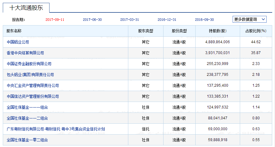The width and height of the screenshot is (275, 147).
Task: Open the 更多数据查询 dropdown
Action: click(x=249, y=19)
